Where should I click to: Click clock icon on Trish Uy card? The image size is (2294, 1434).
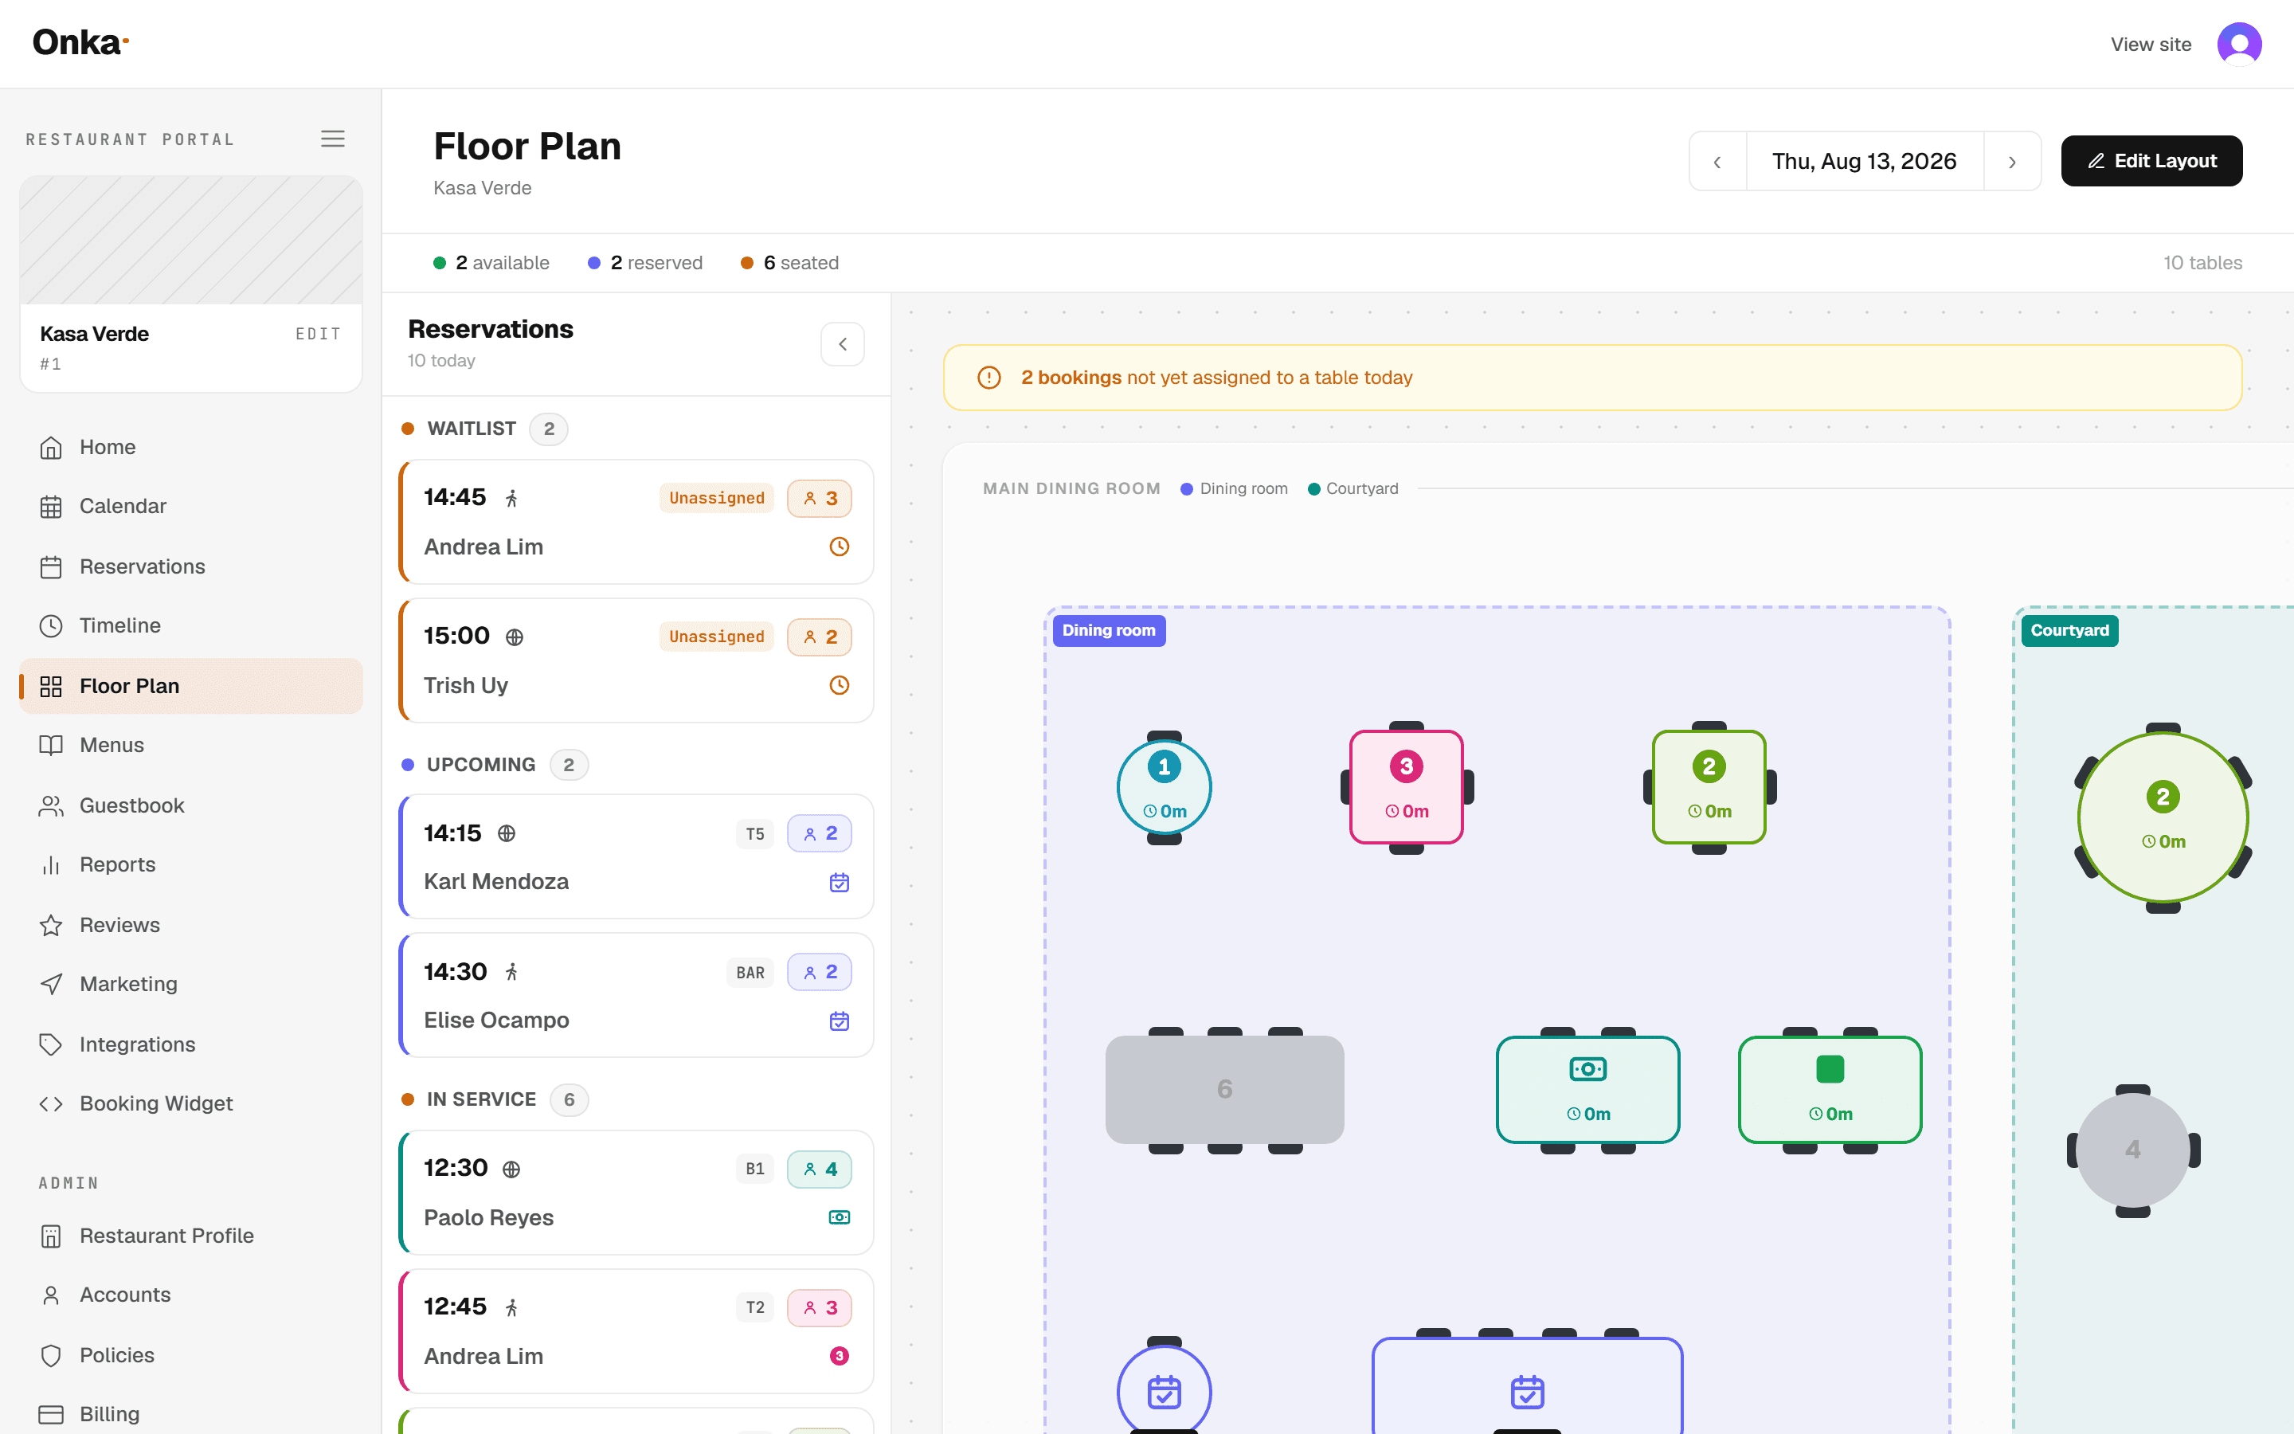(839, 686)
